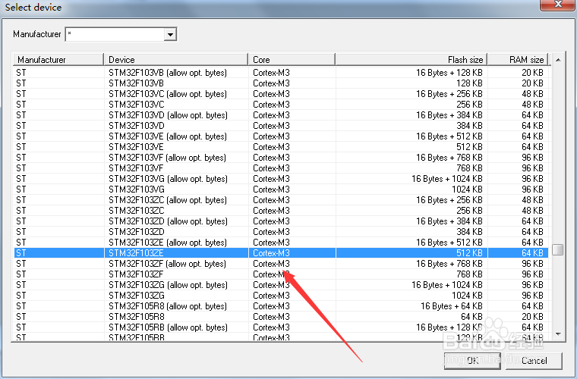The height and width of the screenshot is (379, 577).
Task: Sort by Manufacturer column header
Action: (x=58, y=59)
